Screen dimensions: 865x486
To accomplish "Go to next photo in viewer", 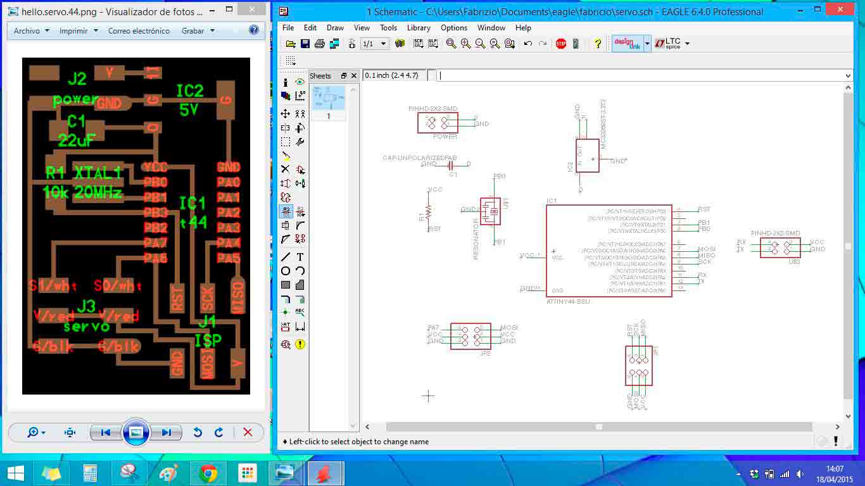I will (167, 432).
